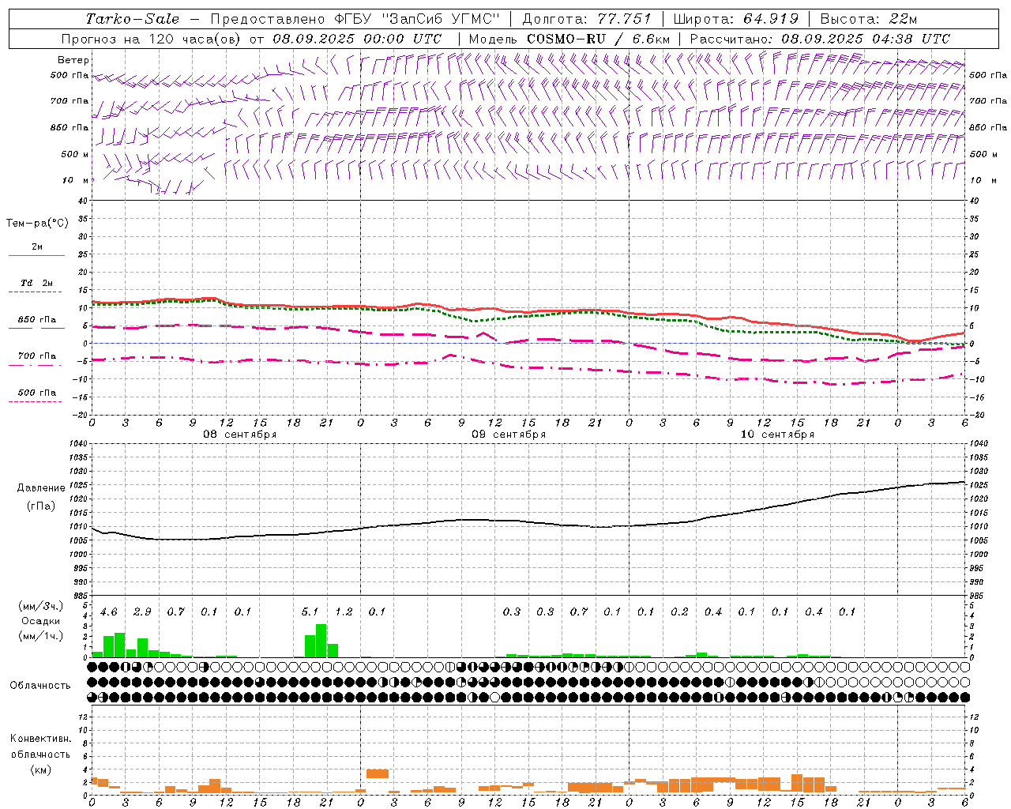Click '500 гПа' in the temperature legend
The image size is (1011, 809).
[37, 393]
